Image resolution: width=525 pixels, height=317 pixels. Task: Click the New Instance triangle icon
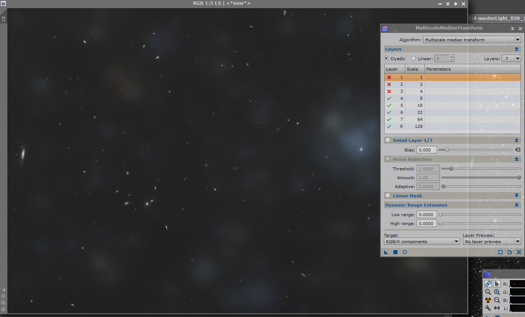[386, 252]
